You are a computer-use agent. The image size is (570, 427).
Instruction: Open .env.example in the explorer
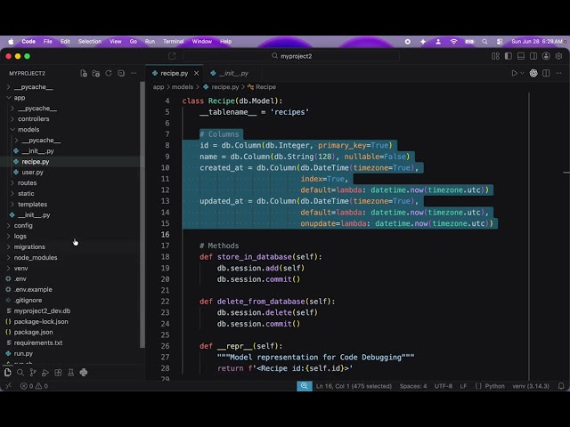click(33, 289)
